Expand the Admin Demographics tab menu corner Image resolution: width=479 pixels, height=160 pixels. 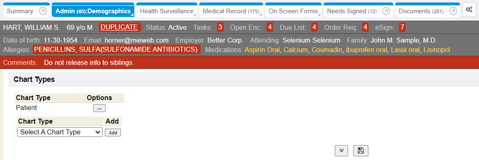(x=132, y=14)
